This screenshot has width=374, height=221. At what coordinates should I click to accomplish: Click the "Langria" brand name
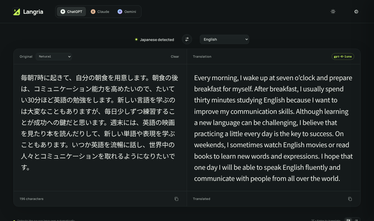coord(33,12)
